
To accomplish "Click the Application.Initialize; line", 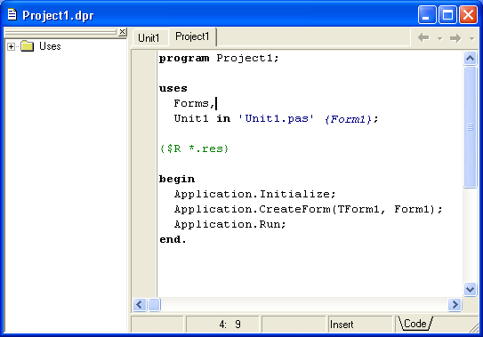I will tap(254, 194).
